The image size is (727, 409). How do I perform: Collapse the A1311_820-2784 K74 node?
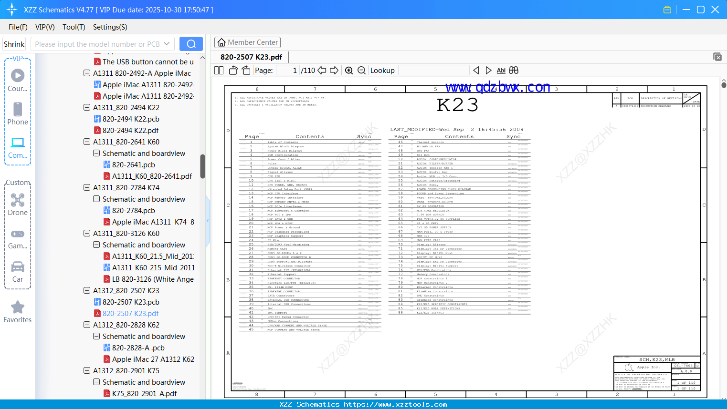click(x=87, y=188)
